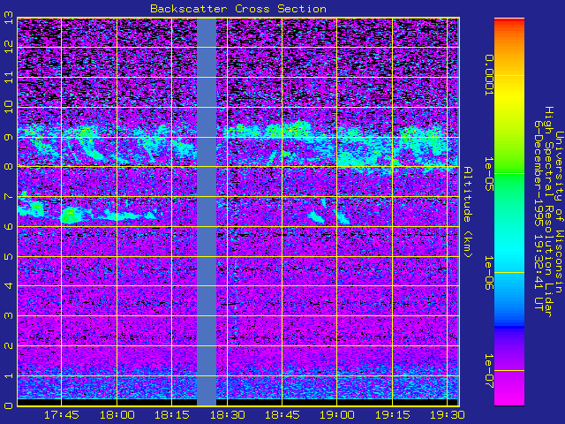
Task: Click altitude label 10 on the y-axis
Action: (8, 107)
